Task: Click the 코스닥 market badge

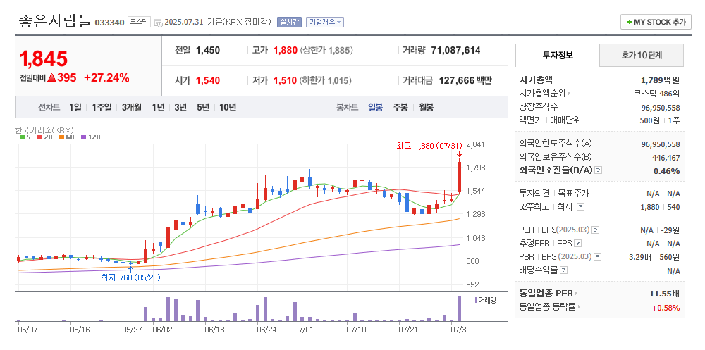Action: tap(139, 22)
